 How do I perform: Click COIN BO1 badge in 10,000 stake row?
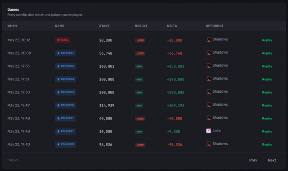click(65, 131)
